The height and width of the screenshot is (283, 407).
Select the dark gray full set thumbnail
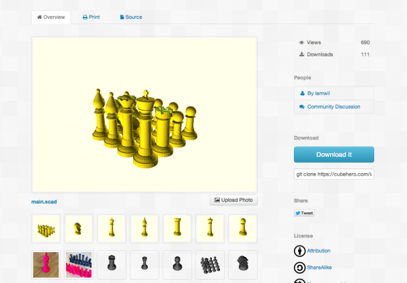point(210,265)
